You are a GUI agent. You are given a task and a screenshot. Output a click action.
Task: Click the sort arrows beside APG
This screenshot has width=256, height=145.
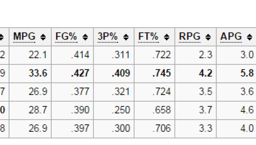tap(250, 37)
